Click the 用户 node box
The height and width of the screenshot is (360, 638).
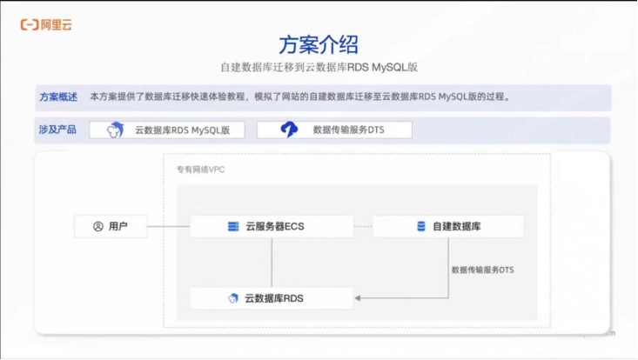[x=111, y=226]
